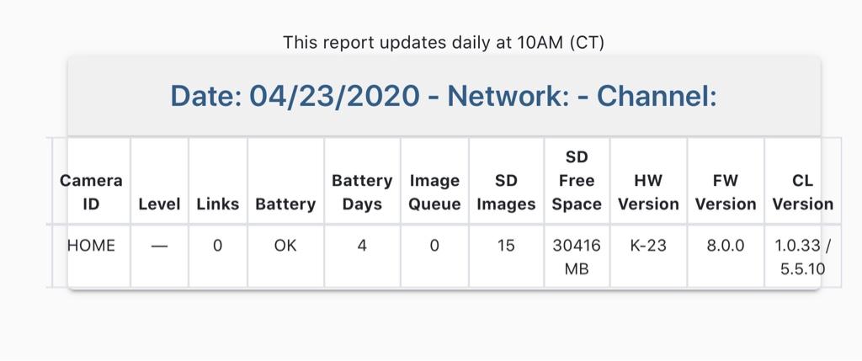Select the HOME camera ID cell
Screen dimensions: 862x361
[x=91, y=245]
